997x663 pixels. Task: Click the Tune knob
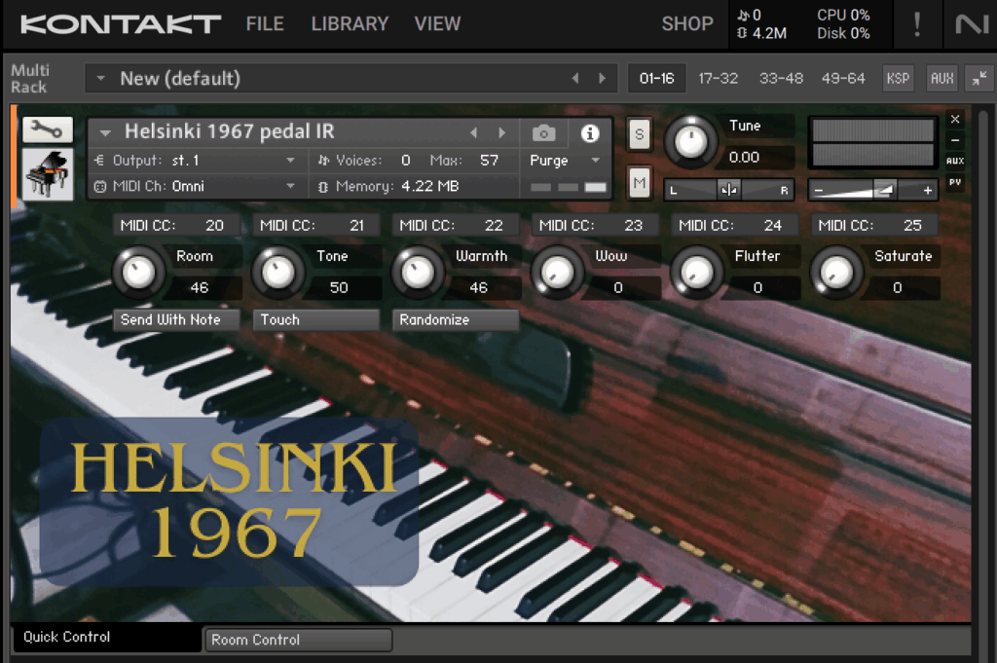coord(690,142)
